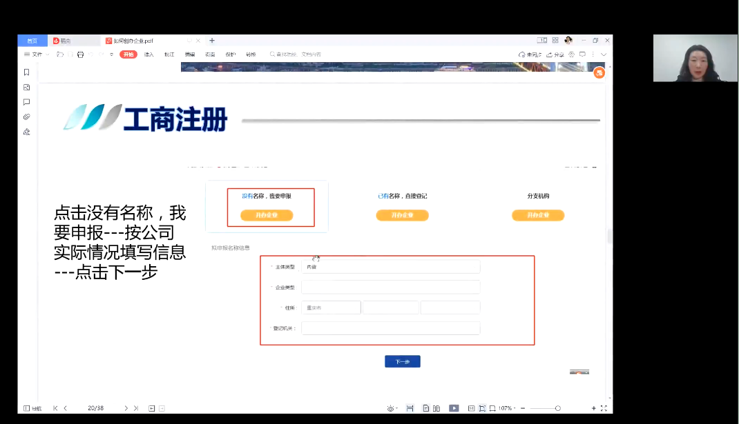Open the 主体类型 dropdown field
The width and height of the screenshot is (739, 424).
pyautogui.click(x=391, y=267)
